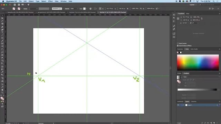The height and width of the screenshot is (124, 221).
Task: Open the File menu
Action: pyautogui.click(x=20, y=1)
